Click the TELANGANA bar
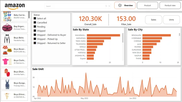Image resolution: width=182 pixels, height=102 pixels. click(95, 44)
